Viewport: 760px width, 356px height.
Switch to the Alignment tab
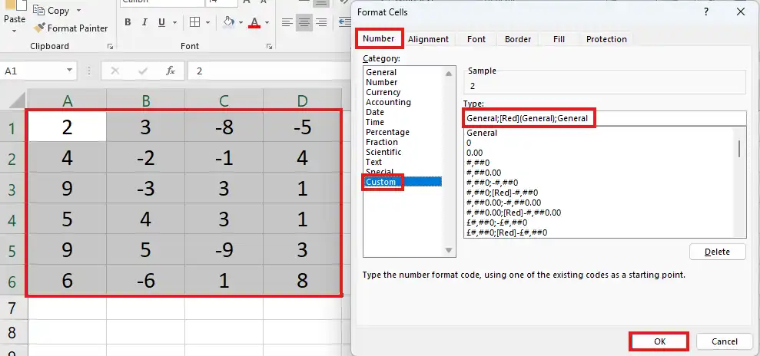pos(429,39)
